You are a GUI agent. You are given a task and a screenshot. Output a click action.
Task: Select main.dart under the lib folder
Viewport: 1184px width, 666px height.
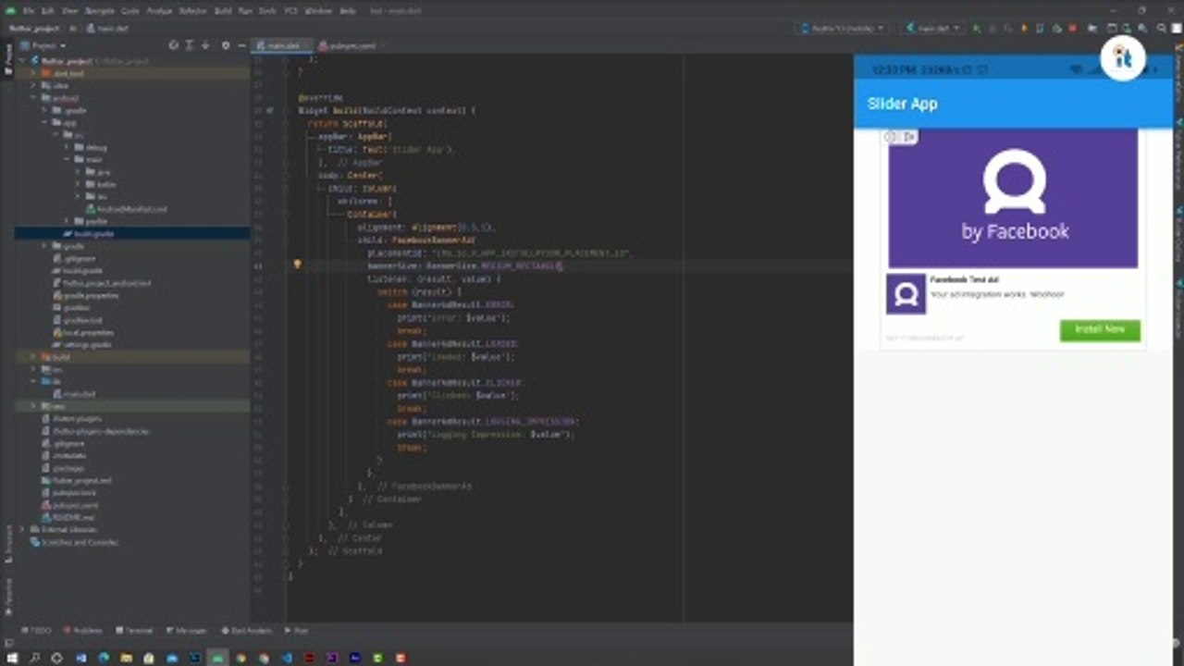click(x=73, y=394)
